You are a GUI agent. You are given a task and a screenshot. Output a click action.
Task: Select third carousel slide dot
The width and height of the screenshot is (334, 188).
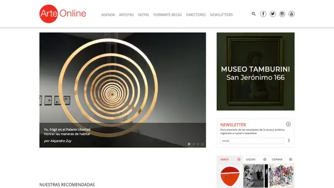coord(198,144)
